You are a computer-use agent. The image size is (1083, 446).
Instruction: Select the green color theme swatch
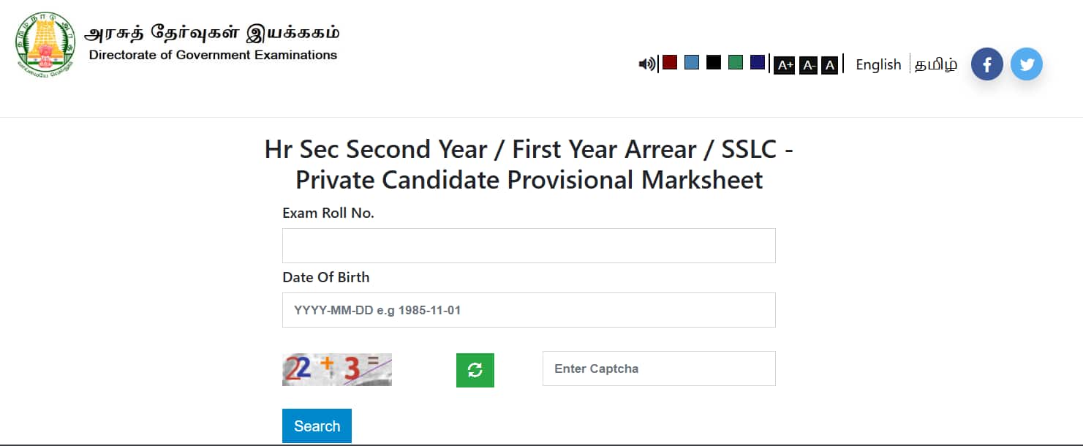point(736,62)
